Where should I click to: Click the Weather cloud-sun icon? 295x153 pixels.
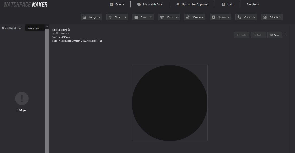[x=188, y=17]
